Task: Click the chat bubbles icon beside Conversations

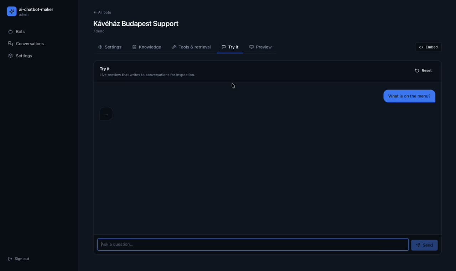Action: 10,44
